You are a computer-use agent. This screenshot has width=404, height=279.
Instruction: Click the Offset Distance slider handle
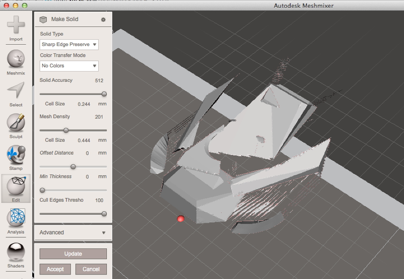coord(73,167)
